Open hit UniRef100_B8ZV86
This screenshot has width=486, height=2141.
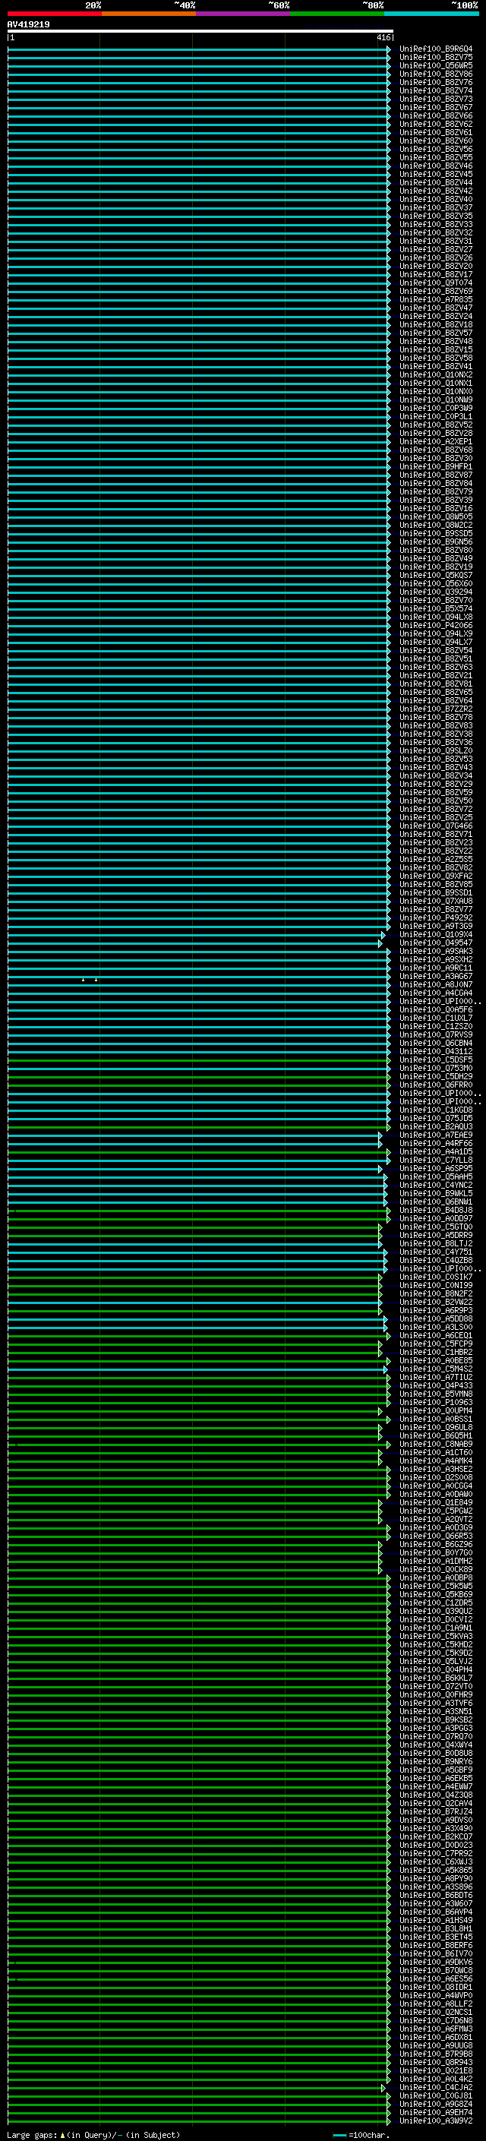point(436,74)
